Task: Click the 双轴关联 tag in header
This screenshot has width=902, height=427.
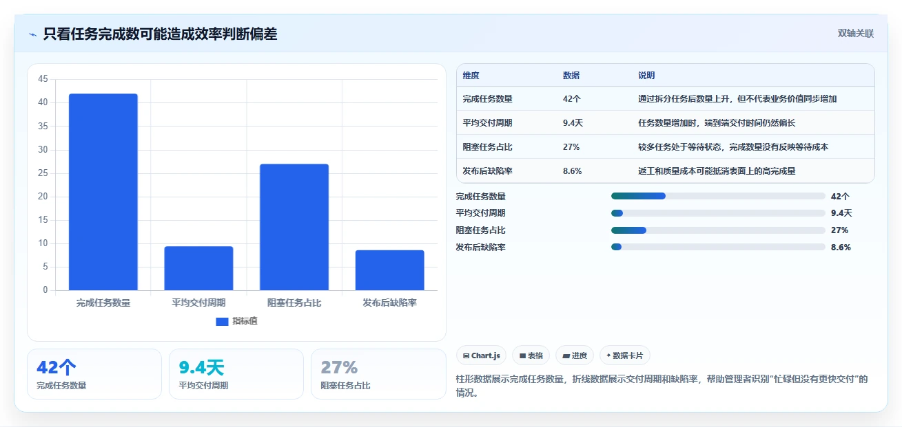Action: (x=856, y=34)
